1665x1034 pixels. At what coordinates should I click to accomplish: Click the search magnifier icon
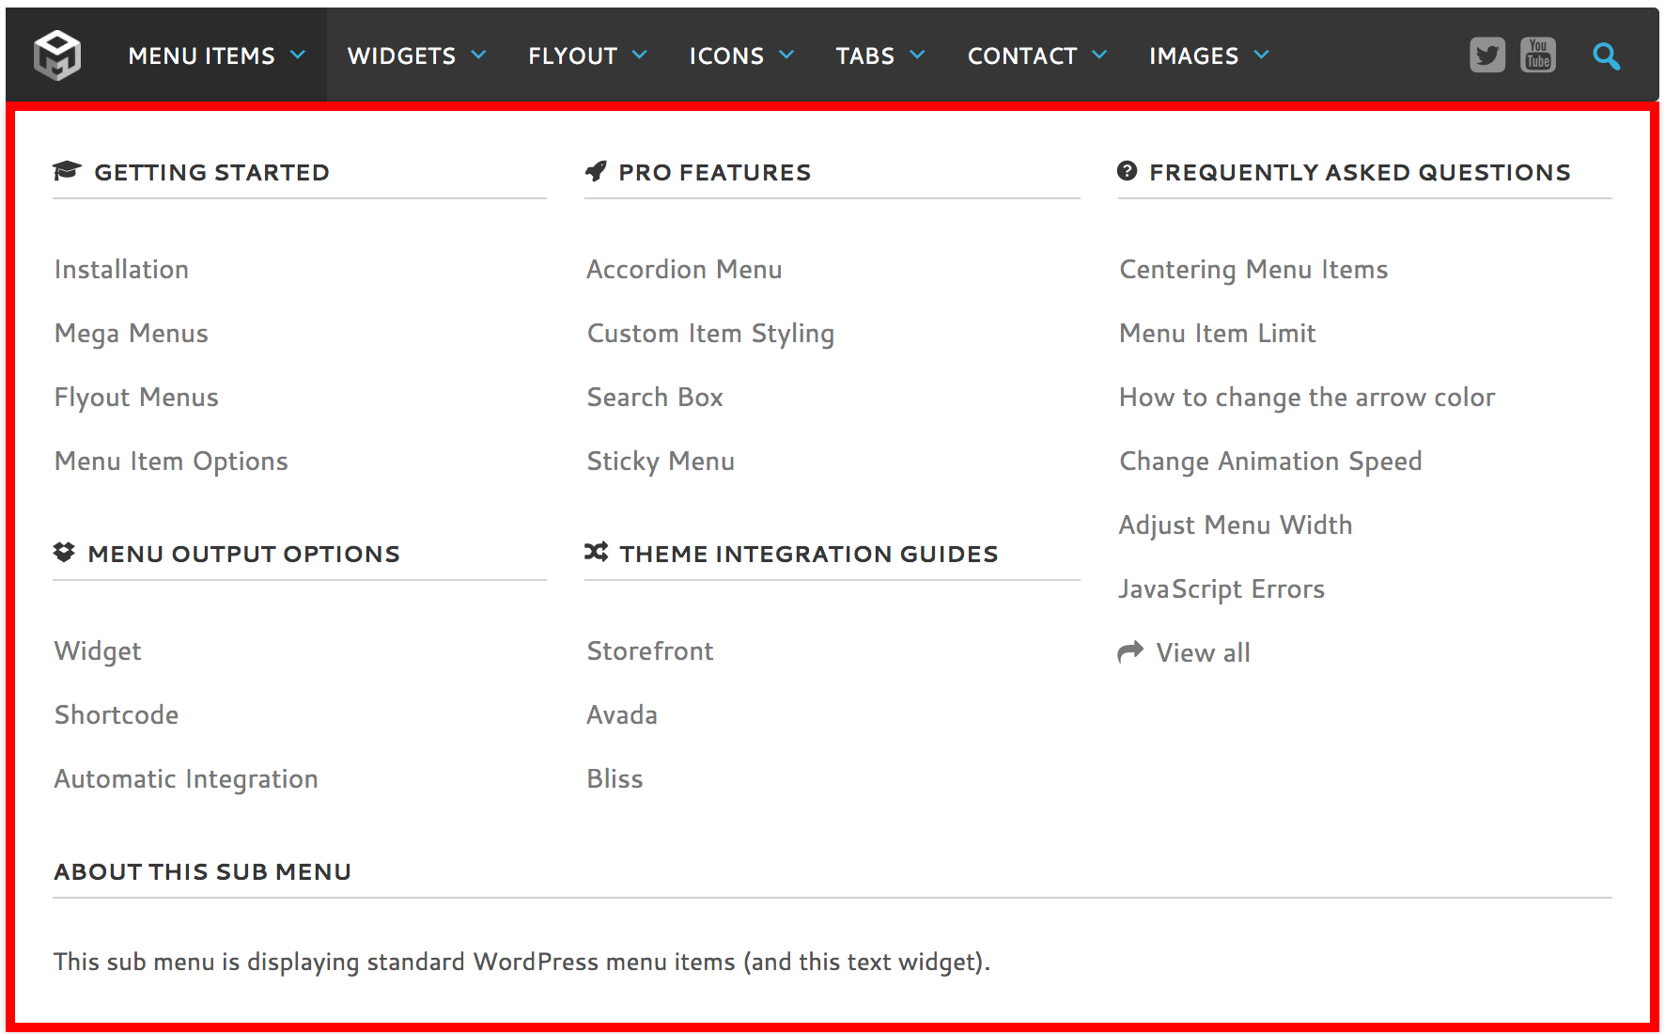click(x=1606, y=56)
